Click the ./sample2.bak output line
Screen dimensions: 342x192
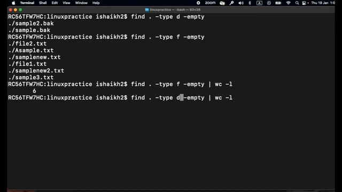tap(31, 23)
